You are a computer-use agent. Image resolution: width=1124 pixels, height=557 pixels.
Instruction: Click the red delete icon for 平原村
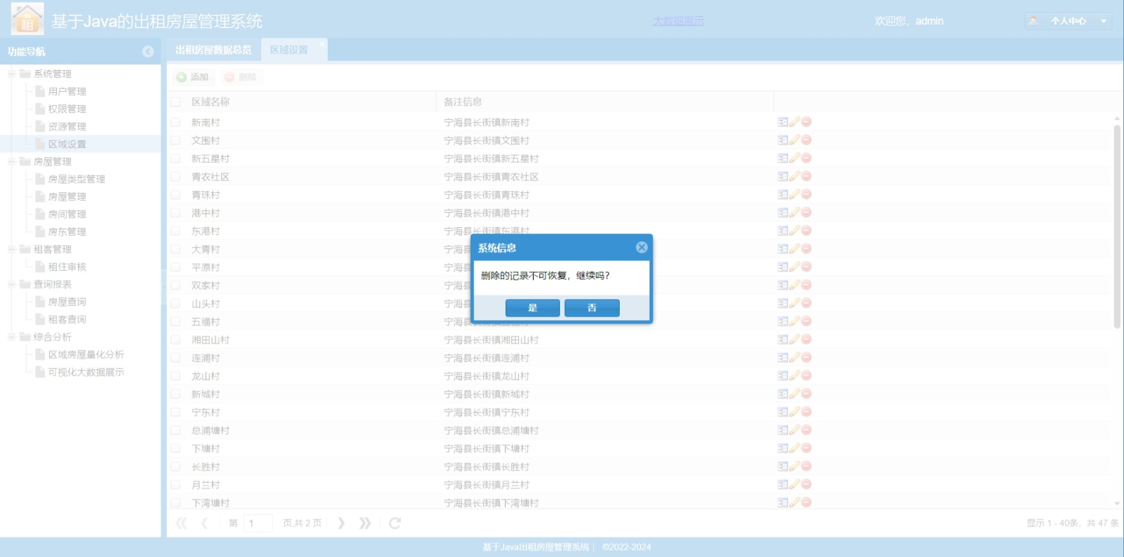(807, 267)
